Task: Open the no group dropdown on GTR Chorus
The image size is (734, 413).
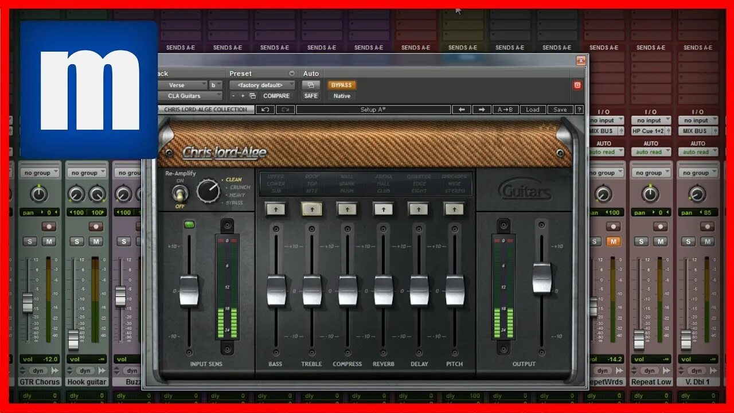Action: tap(40, 173)
